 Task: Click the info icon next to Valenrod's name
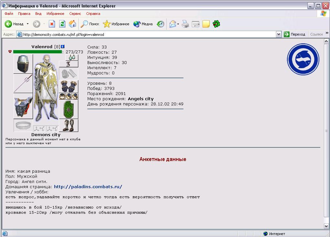click(x=62, y=47)
